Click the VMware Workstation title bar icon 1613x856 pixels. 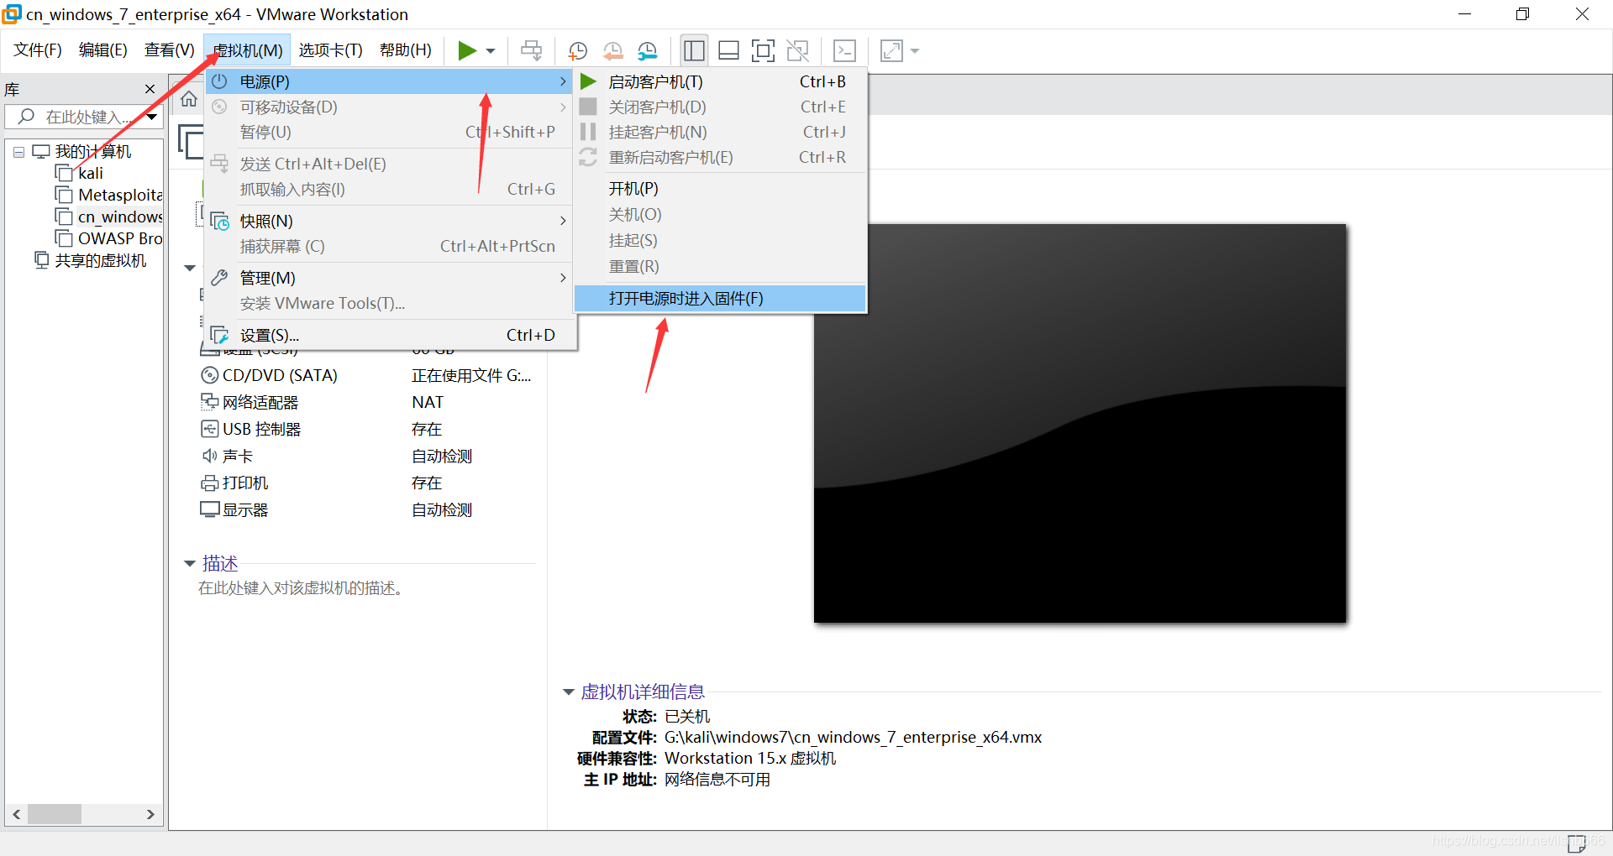point(12,13)
